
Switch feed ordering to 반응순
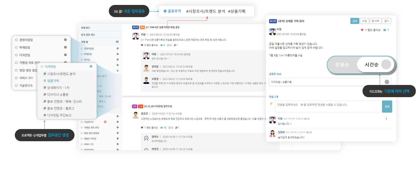(342, 65)
